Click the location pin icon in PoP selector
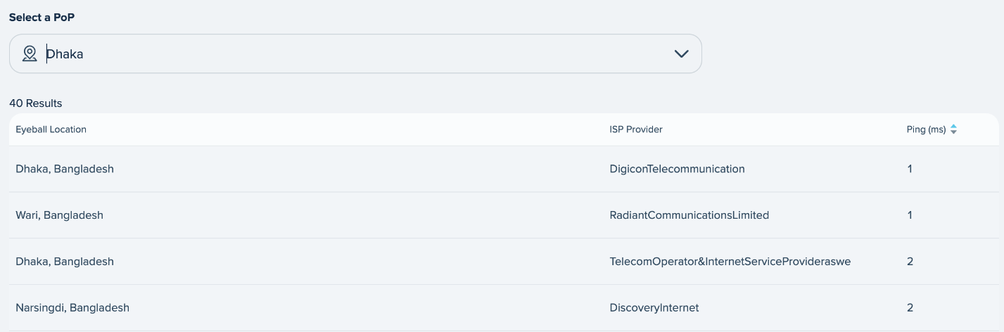 click(x=30, y=53)
